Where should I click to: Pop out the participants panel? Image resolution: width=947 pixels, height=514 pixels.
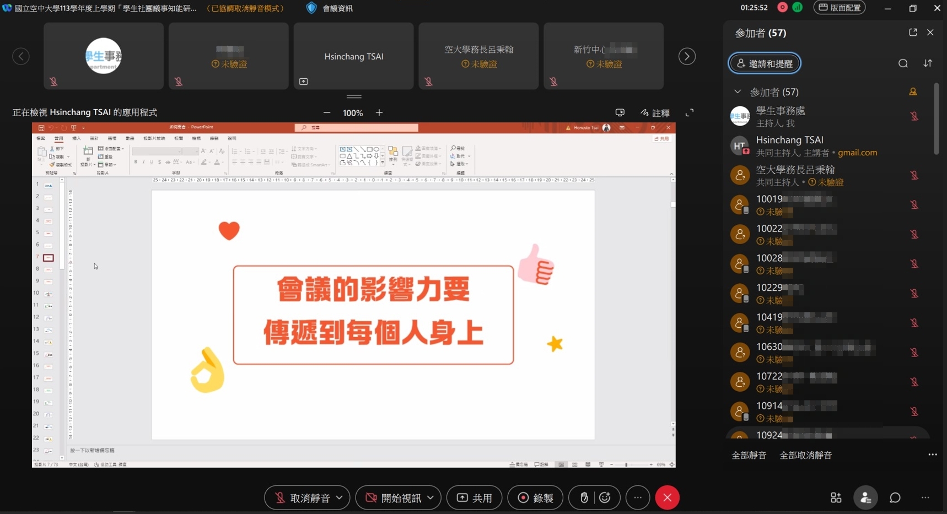tap(913, 33)
